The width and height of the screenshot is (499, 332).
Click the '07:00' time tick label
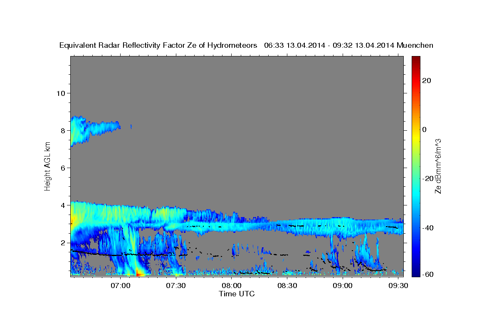coord(121,286)
